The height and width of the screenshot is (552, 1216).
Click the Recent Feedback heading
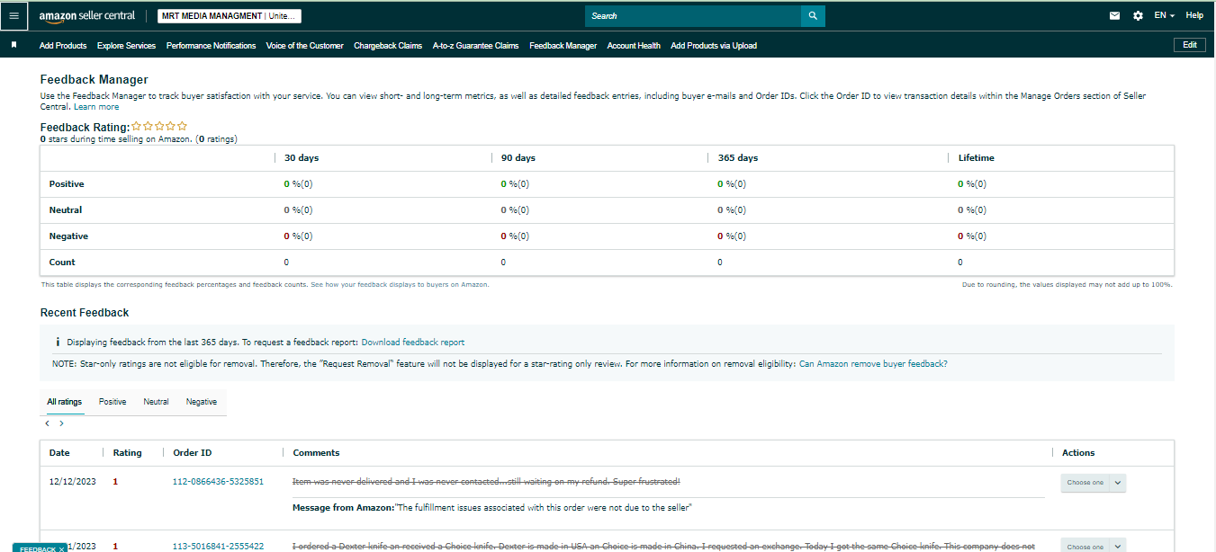(85, 313)
